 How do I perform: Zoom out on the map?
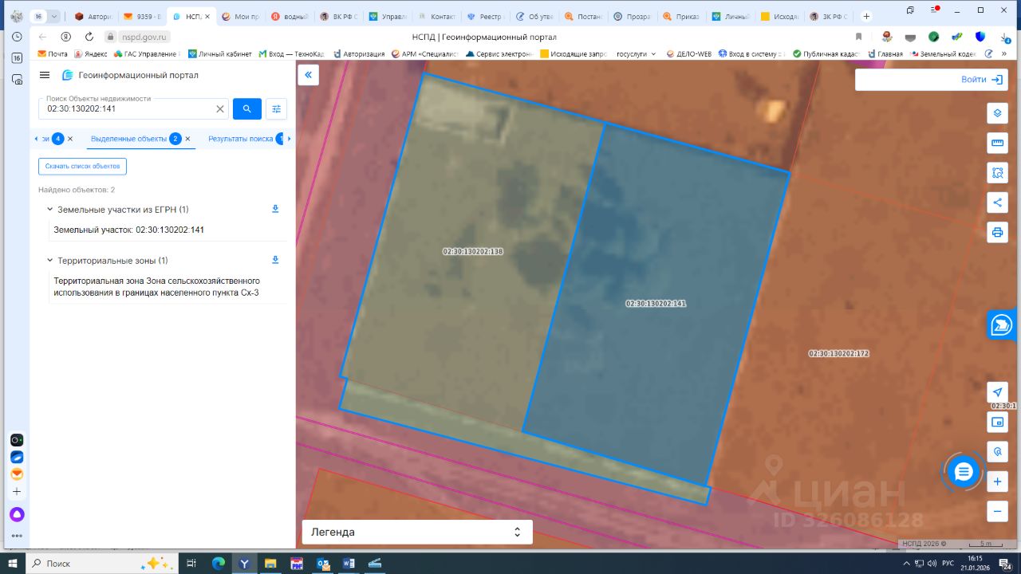click(x=997, y=511)
